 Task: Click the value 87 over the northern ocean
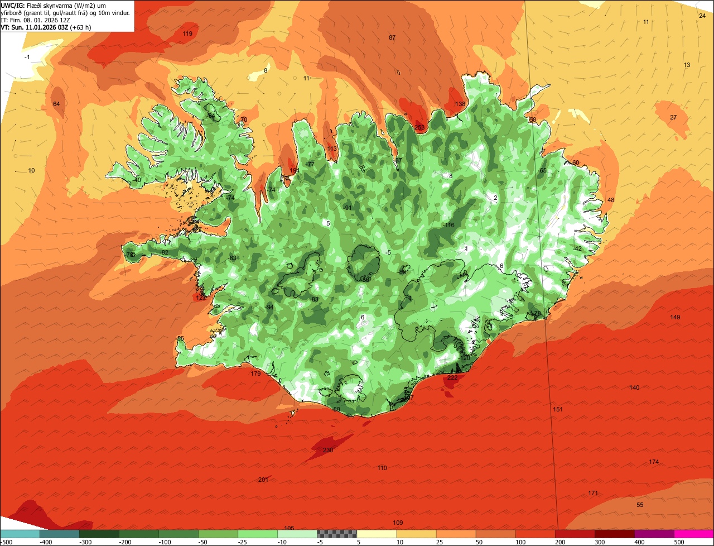tap(392, 37)
